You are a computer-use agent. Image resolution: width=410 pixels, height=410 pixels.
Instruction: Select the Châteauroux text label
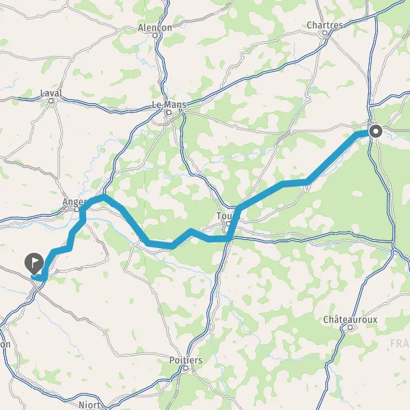[350, 320]
